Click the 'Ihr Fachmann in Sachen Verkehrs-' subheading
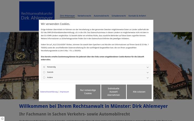 click(x=74, y=114)
